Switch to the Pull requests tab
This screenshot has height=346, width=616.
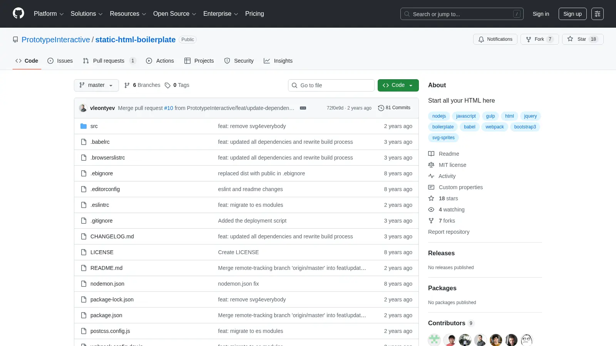109,61
